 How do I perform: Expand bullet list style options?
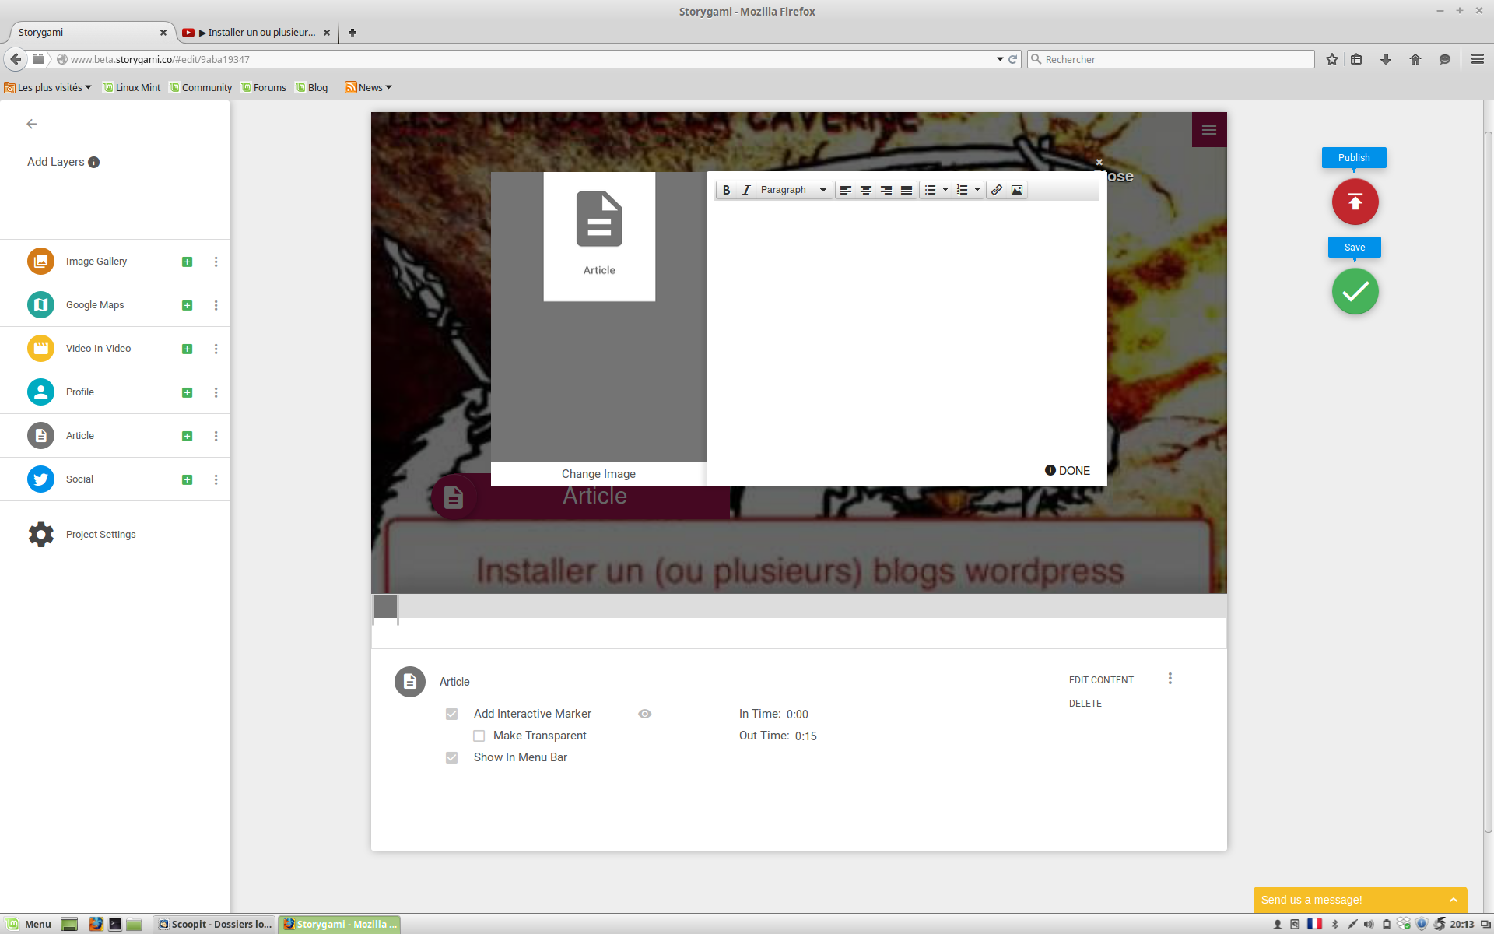pos(945,190)
